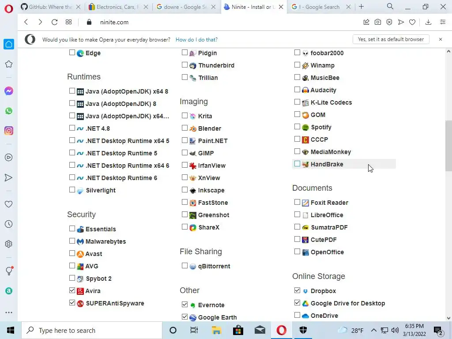This screenshot has height=339, width=452.
Task: Open Instagram in Opera sidebar
Action: pyautogui.click(x=9, y=131)
